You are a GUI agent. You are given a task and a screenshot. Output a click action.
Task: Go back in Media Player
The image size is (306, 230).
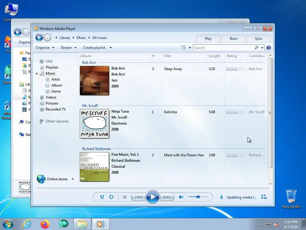point(39,37)
